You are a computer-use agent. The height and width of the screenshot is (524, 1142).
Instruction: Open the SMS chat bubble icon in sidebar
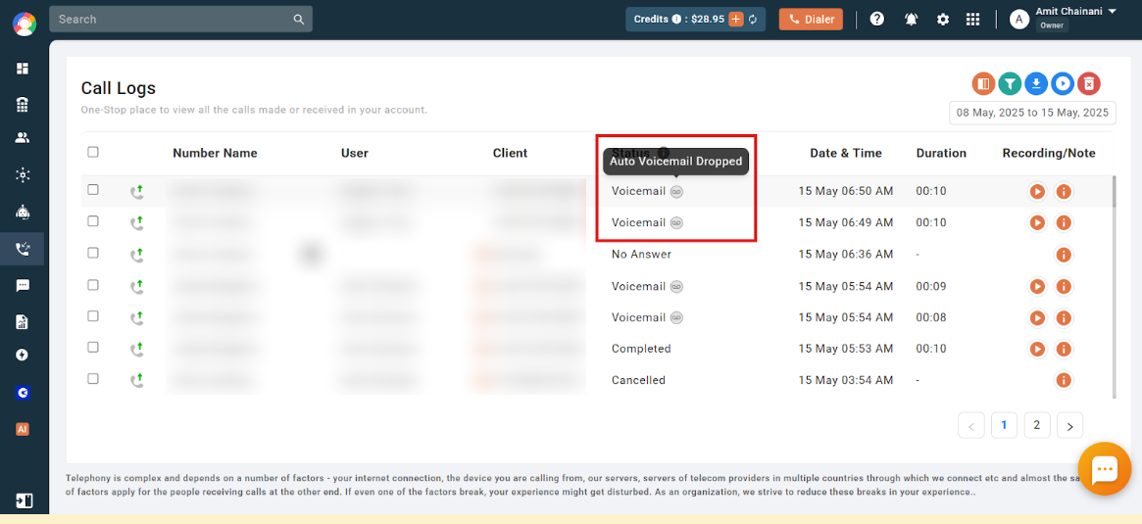pos(23,286)
